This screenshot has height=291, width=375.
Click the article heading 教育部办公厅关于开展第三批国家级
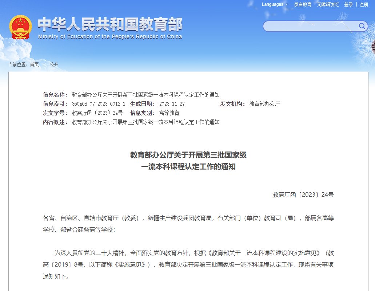pyautogui.click(x=188, y=155)
